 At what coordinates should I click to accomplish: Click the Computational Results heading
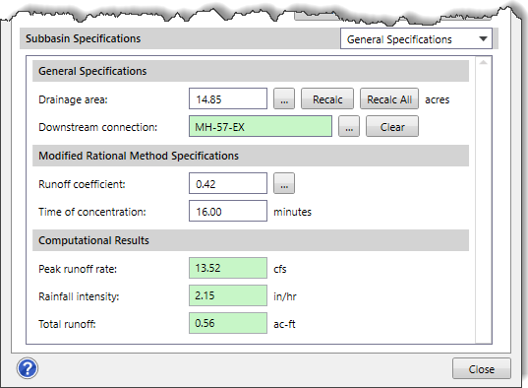coord(93,240)
